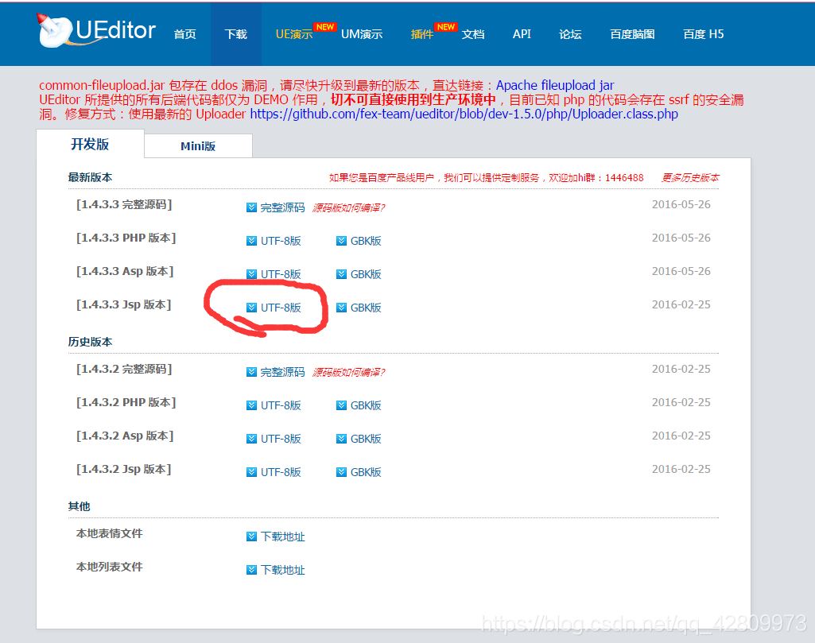
Task: Open the 更多历史版本 link
Action: click(690, 177)
